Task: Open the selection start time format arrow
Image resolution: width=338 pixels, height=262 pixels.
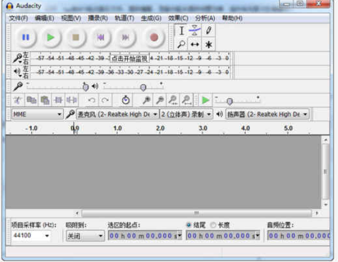Action: point(180,235)
